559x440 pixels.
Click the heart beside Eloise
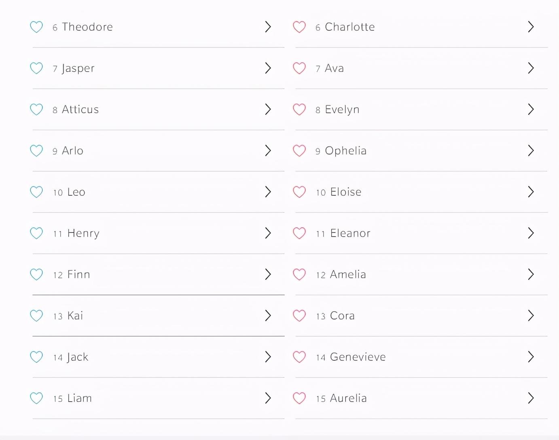[x=299, y=192]
